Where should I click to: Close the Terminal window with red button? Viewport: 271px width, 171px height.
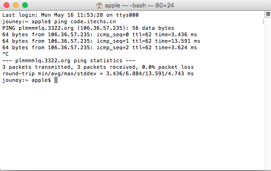(x=6, y=5)
